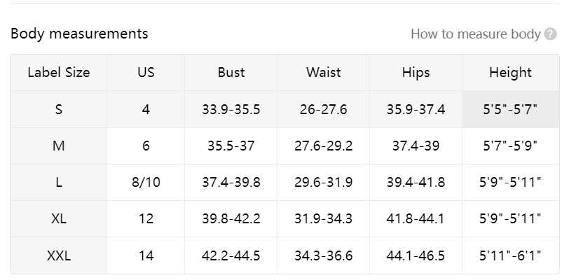
Task: Select the S label size row
Action: click(x=59, y=109)
